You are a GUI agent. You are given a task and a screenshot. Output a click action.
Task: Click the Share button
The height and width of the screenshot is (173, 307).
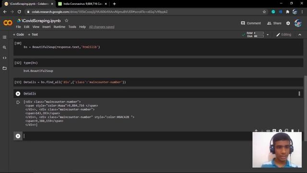(274, 23)
